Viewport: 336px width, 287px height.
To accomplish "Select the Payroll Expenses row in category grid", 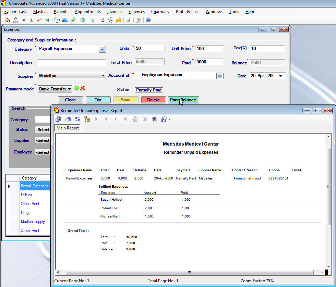I will [35, 186].
